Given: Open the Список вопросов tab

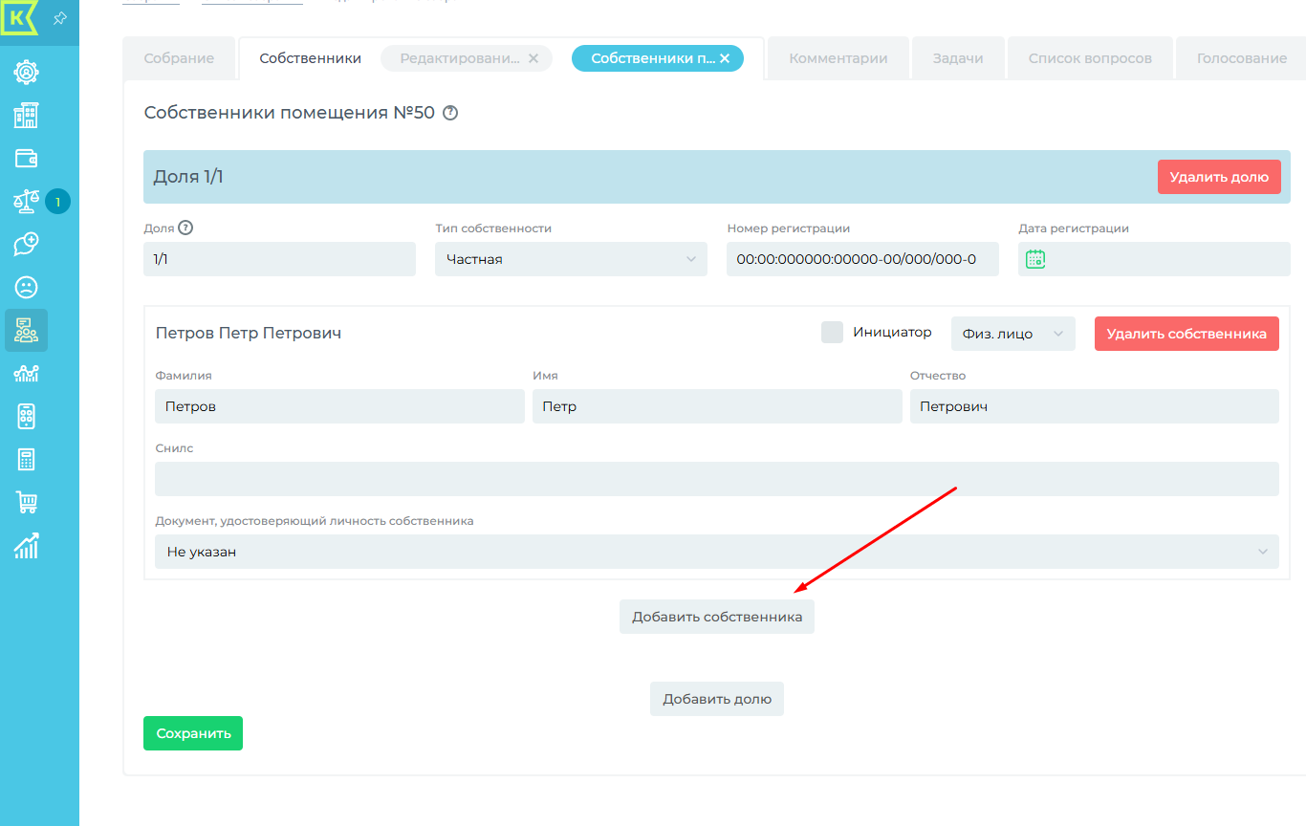Looking at the screenshot, I should coord(1090,58).
